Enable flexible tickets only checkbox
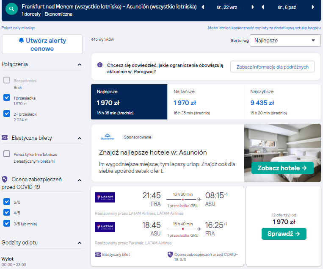The height and width of the screenshot is (269, 323). (7, 154)
